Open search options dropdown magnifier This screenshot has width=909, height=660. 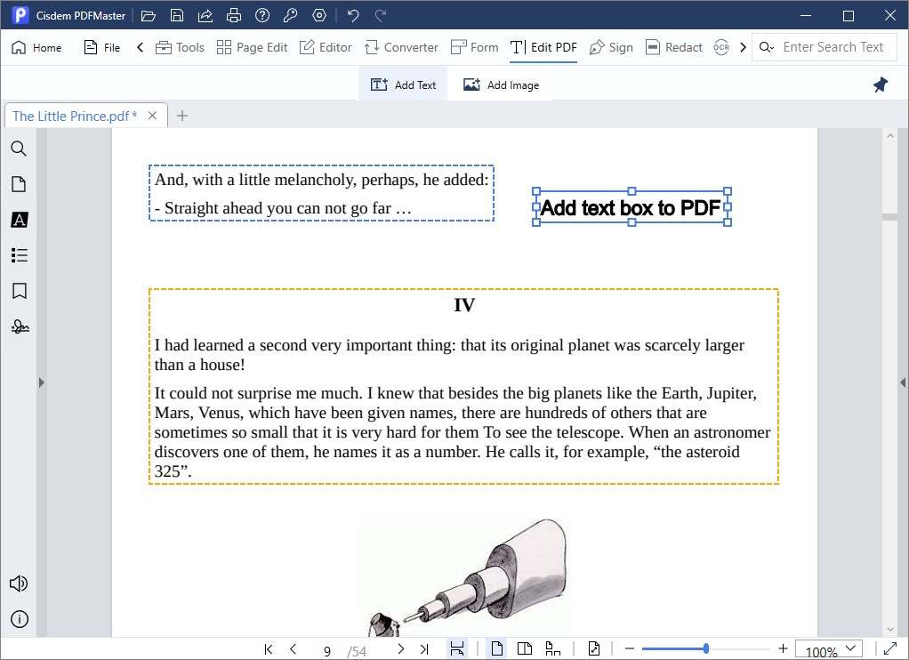click(x=767, y=47)
